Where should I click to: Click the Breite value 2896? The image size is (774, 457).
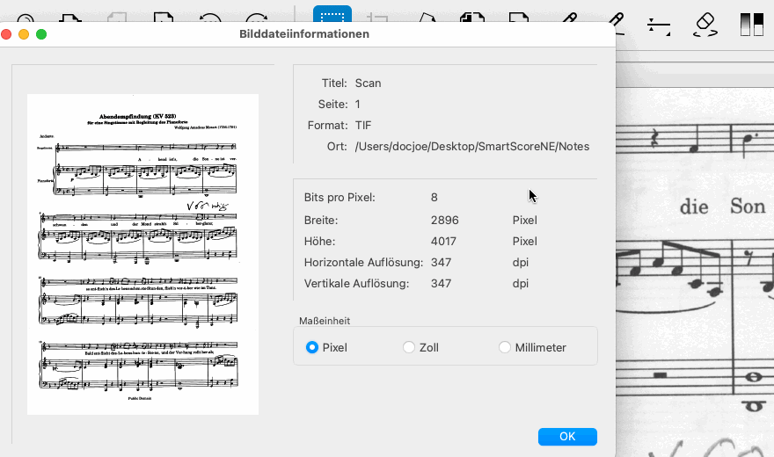pyautogui.click(x=445, y=221)
